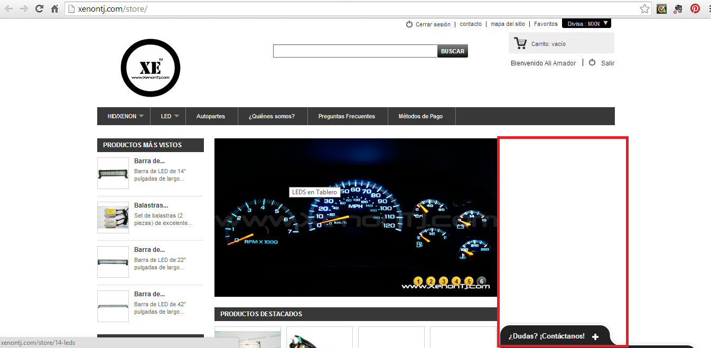Image resolution: width=711 pixels, height=348 pixels.
Task: Click the shopping cart icon
Action: point(520,43)
